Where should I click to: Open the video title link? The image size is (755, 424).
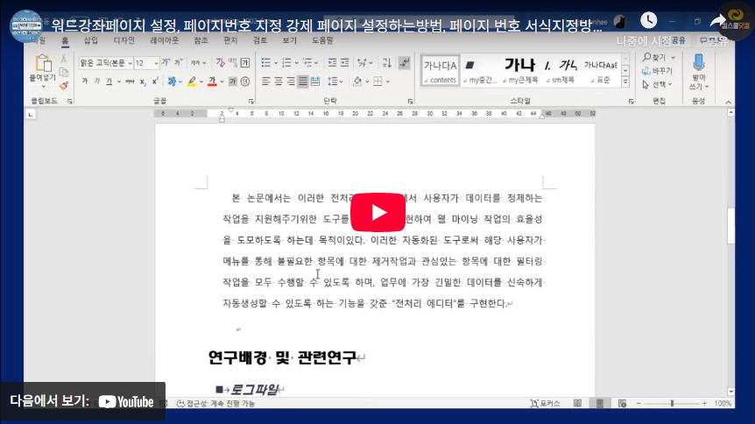tap(327, 25)
